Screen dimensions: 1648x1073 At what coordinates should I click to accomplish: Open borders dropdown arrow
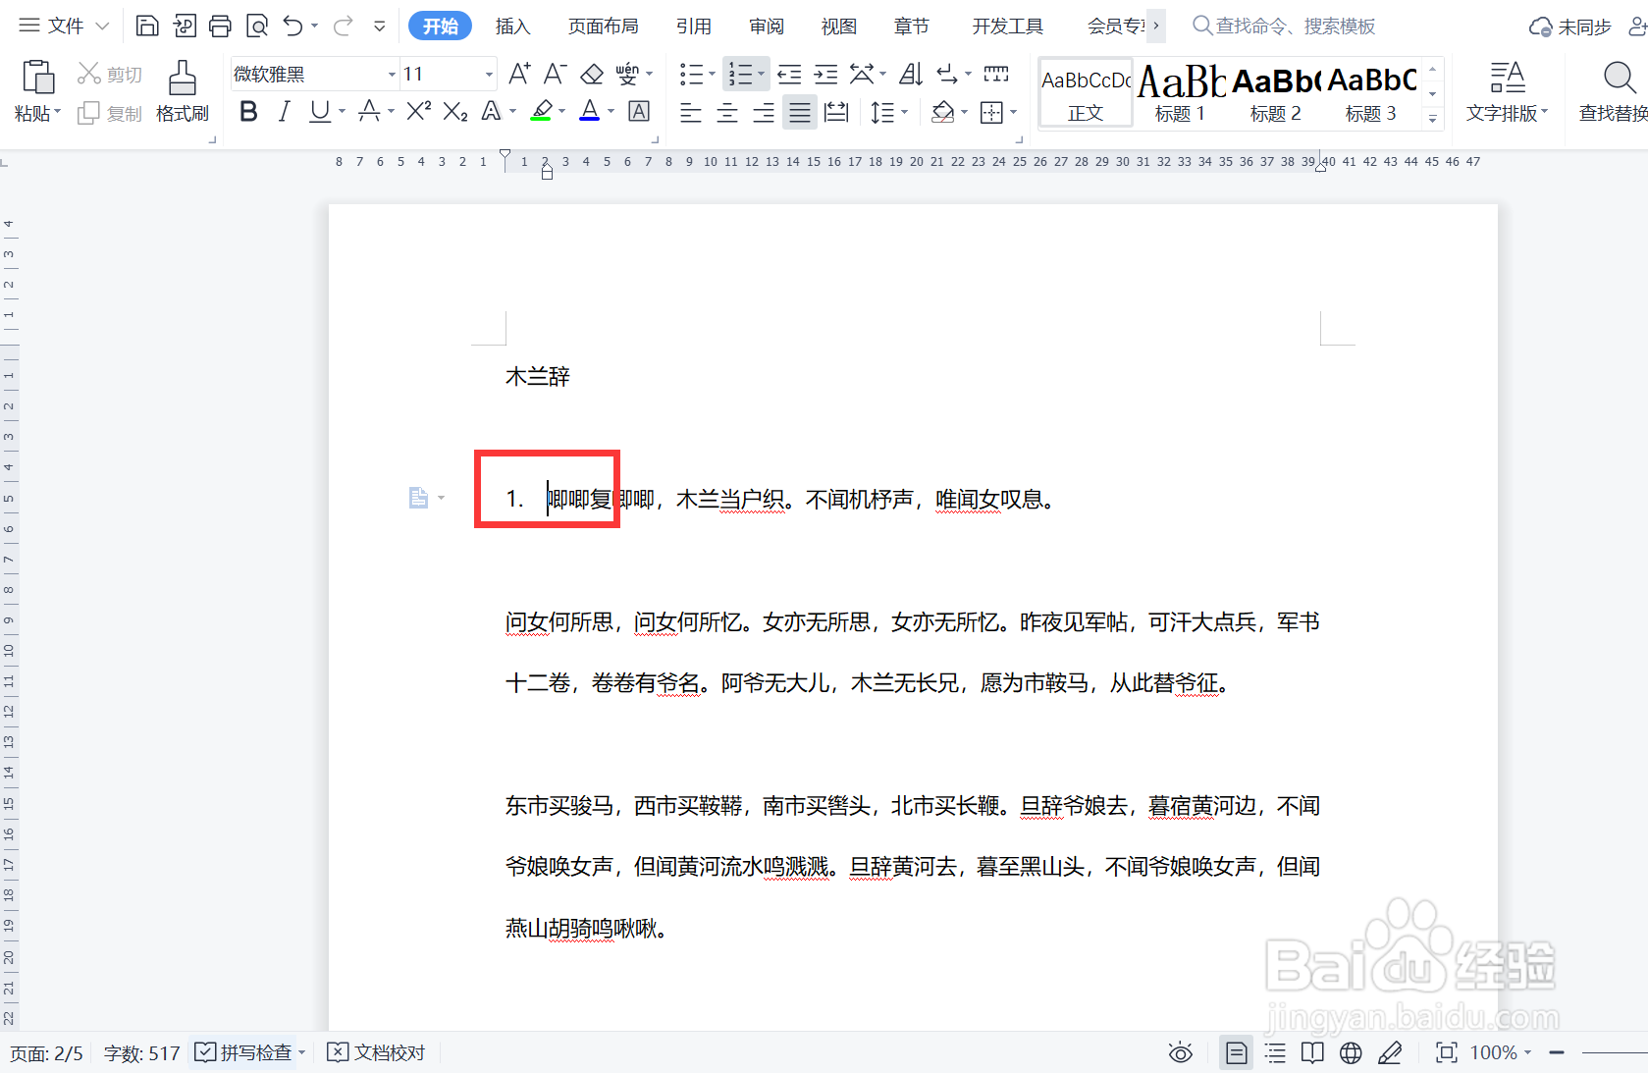click(1013, 113)
